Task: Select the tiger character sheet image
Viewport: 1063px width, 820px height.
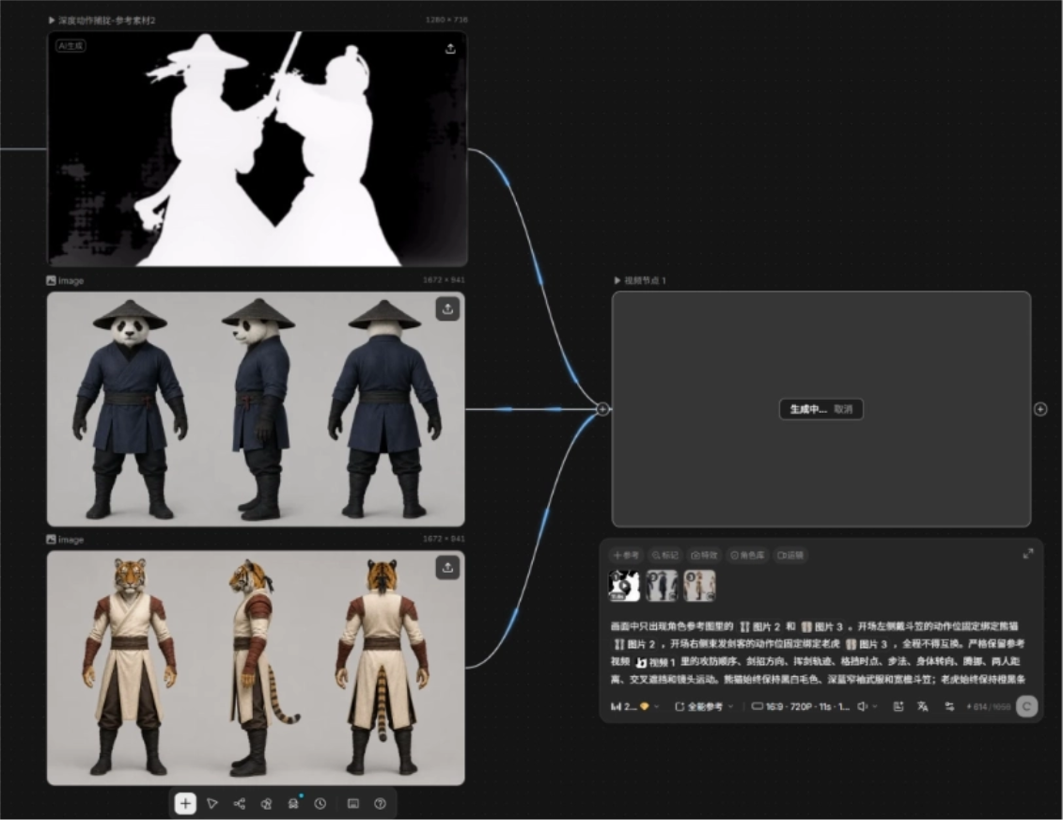Action: [x=256, y=668]
